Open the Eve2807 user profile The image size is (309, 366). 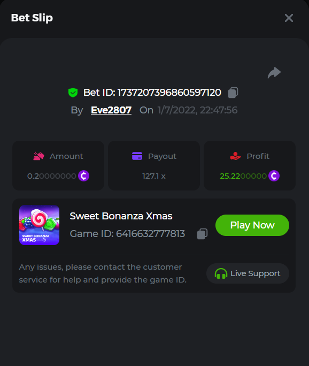pyautogui.click(x=111, y=110)
